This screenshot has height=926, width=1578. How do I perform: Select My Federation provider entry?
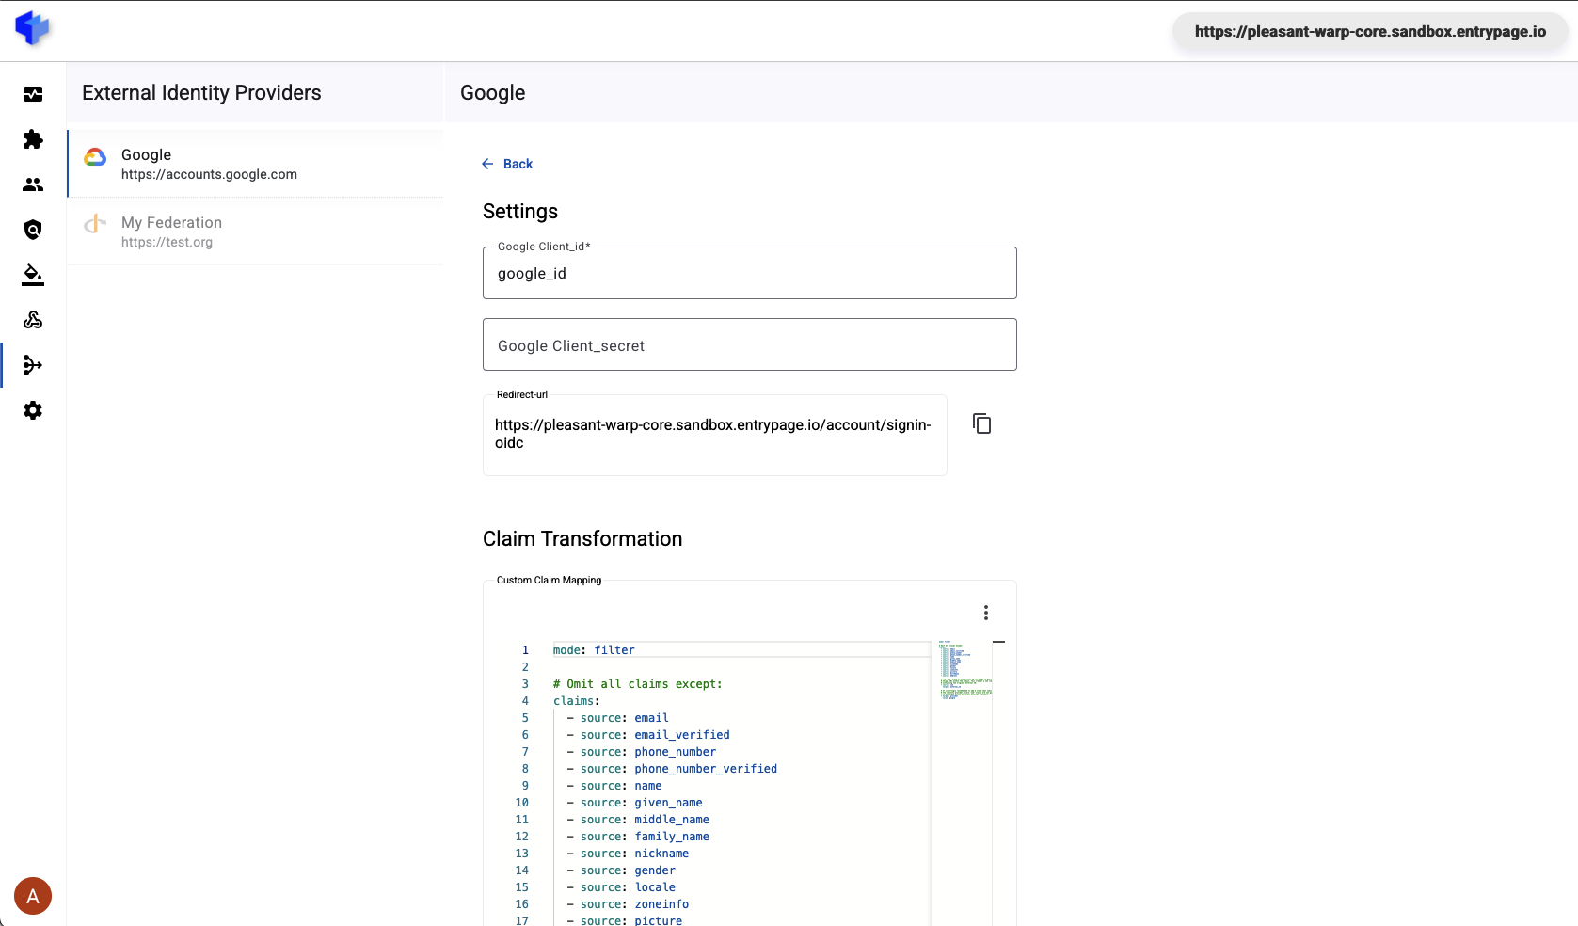255,231
